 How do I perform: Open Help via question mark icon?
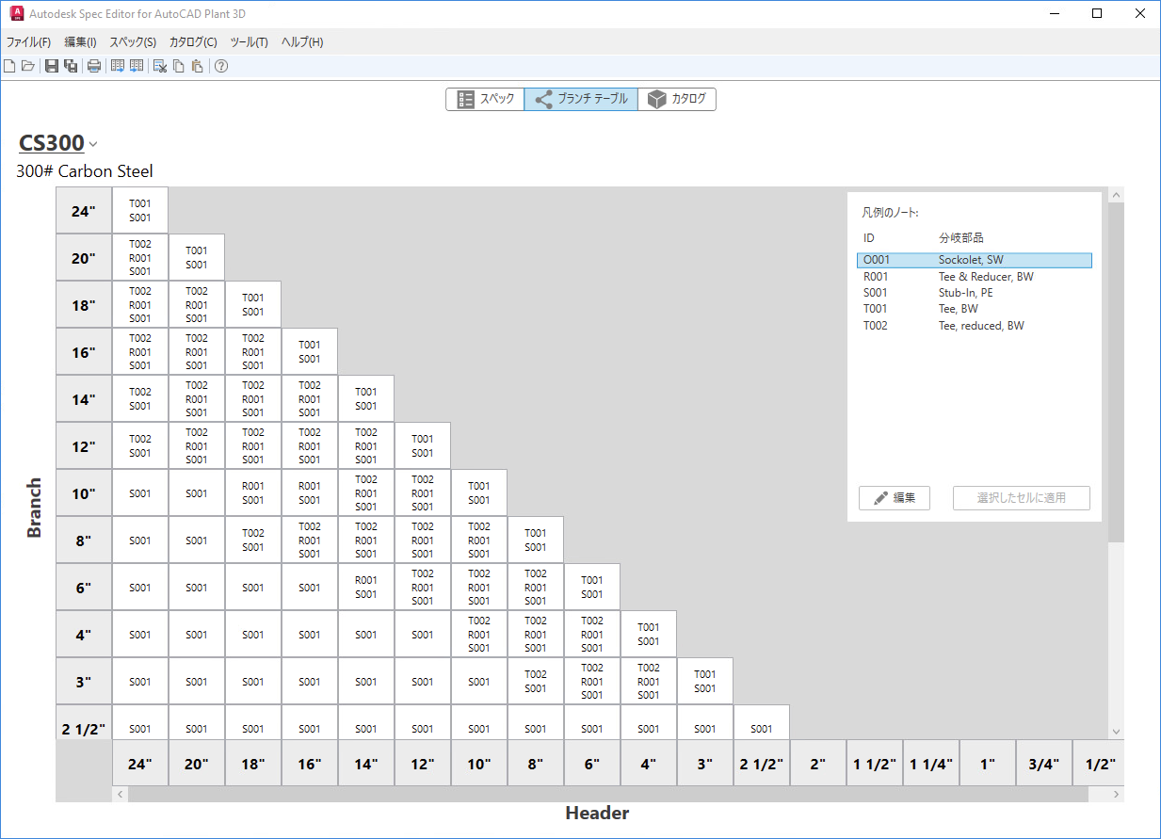[221, 66]
